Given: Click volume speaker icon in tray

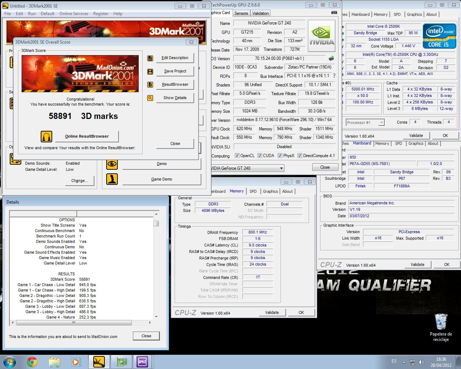Looking at the screenshot, I should 421,362.
